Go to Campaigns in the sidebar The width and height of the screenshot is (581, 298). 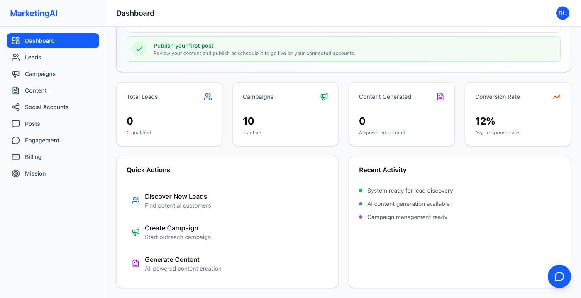[53, 74]
